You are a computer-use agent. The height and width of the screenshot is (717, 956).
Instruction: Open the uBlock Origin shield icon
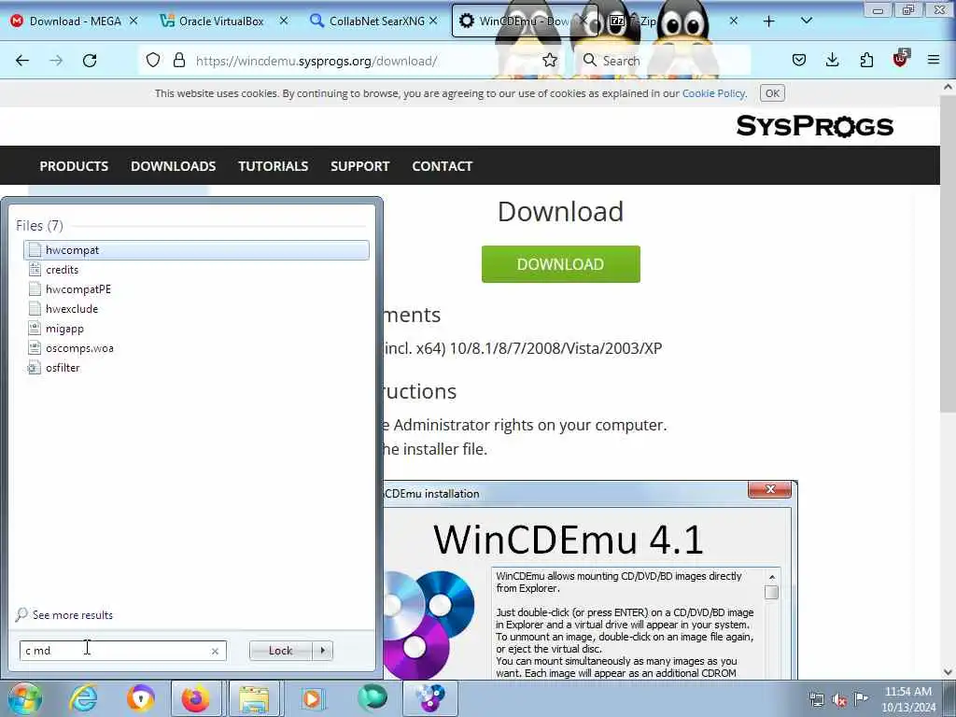tap(900, 59)
